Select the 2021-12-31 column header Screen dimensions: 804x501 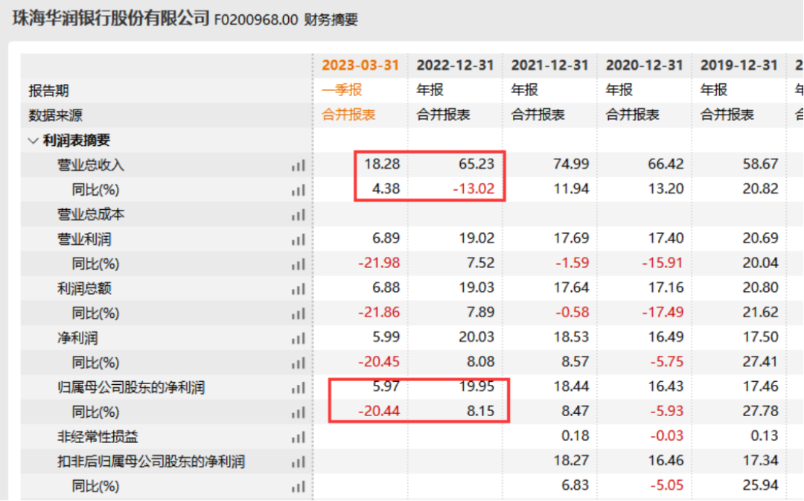(x=551, y=65)
